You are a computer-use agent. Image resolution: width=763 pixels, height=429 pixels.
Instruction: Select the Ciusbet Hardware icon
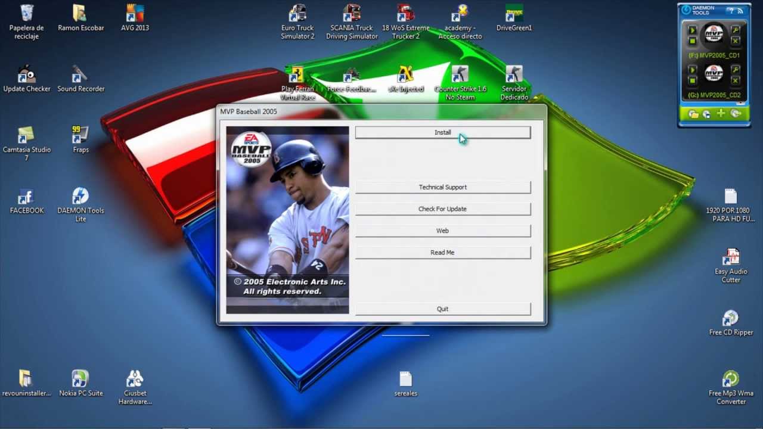[135, 387]
